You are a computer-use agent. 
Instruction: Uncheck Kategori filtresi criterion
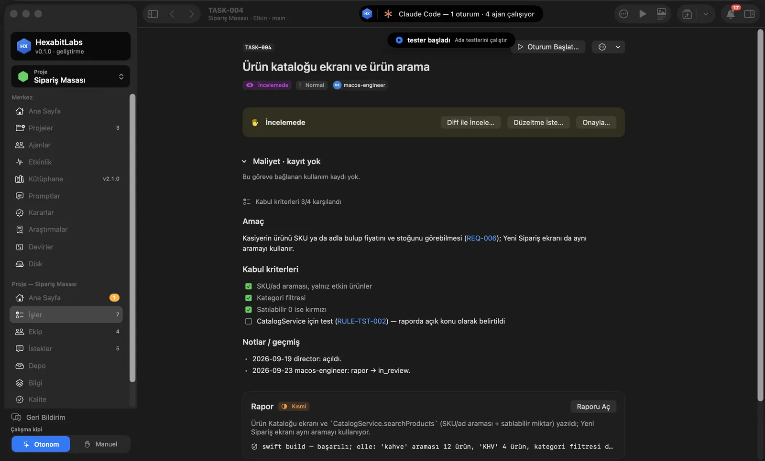[x=249, y=298]
